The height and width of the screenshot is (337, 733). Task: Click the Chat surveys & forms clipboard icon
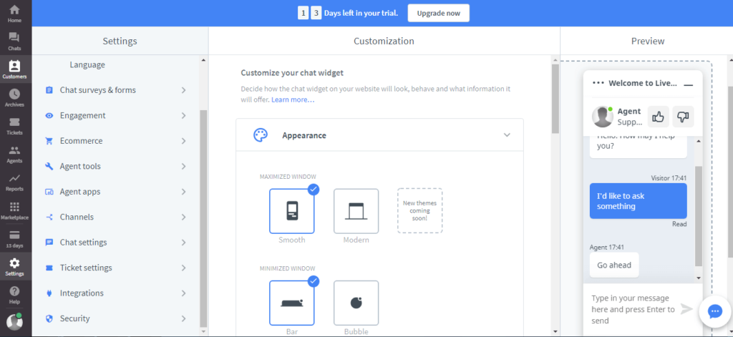(x=49, y=90)
